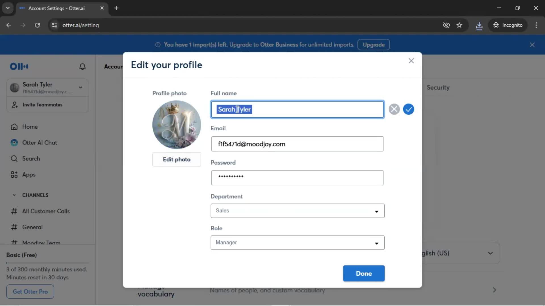Viewport: 545px width, 306px height.
Task: Expand Sarah Tyler account menu chevron
Action: (81, 87)
